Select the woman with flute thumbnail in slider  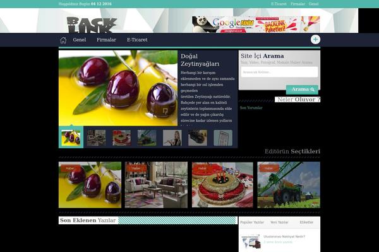[172, 138]
